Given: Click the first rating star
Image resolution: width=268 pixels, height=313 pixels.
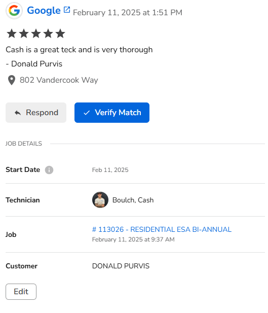Looking at the screenshot, I should pos(12,33).
